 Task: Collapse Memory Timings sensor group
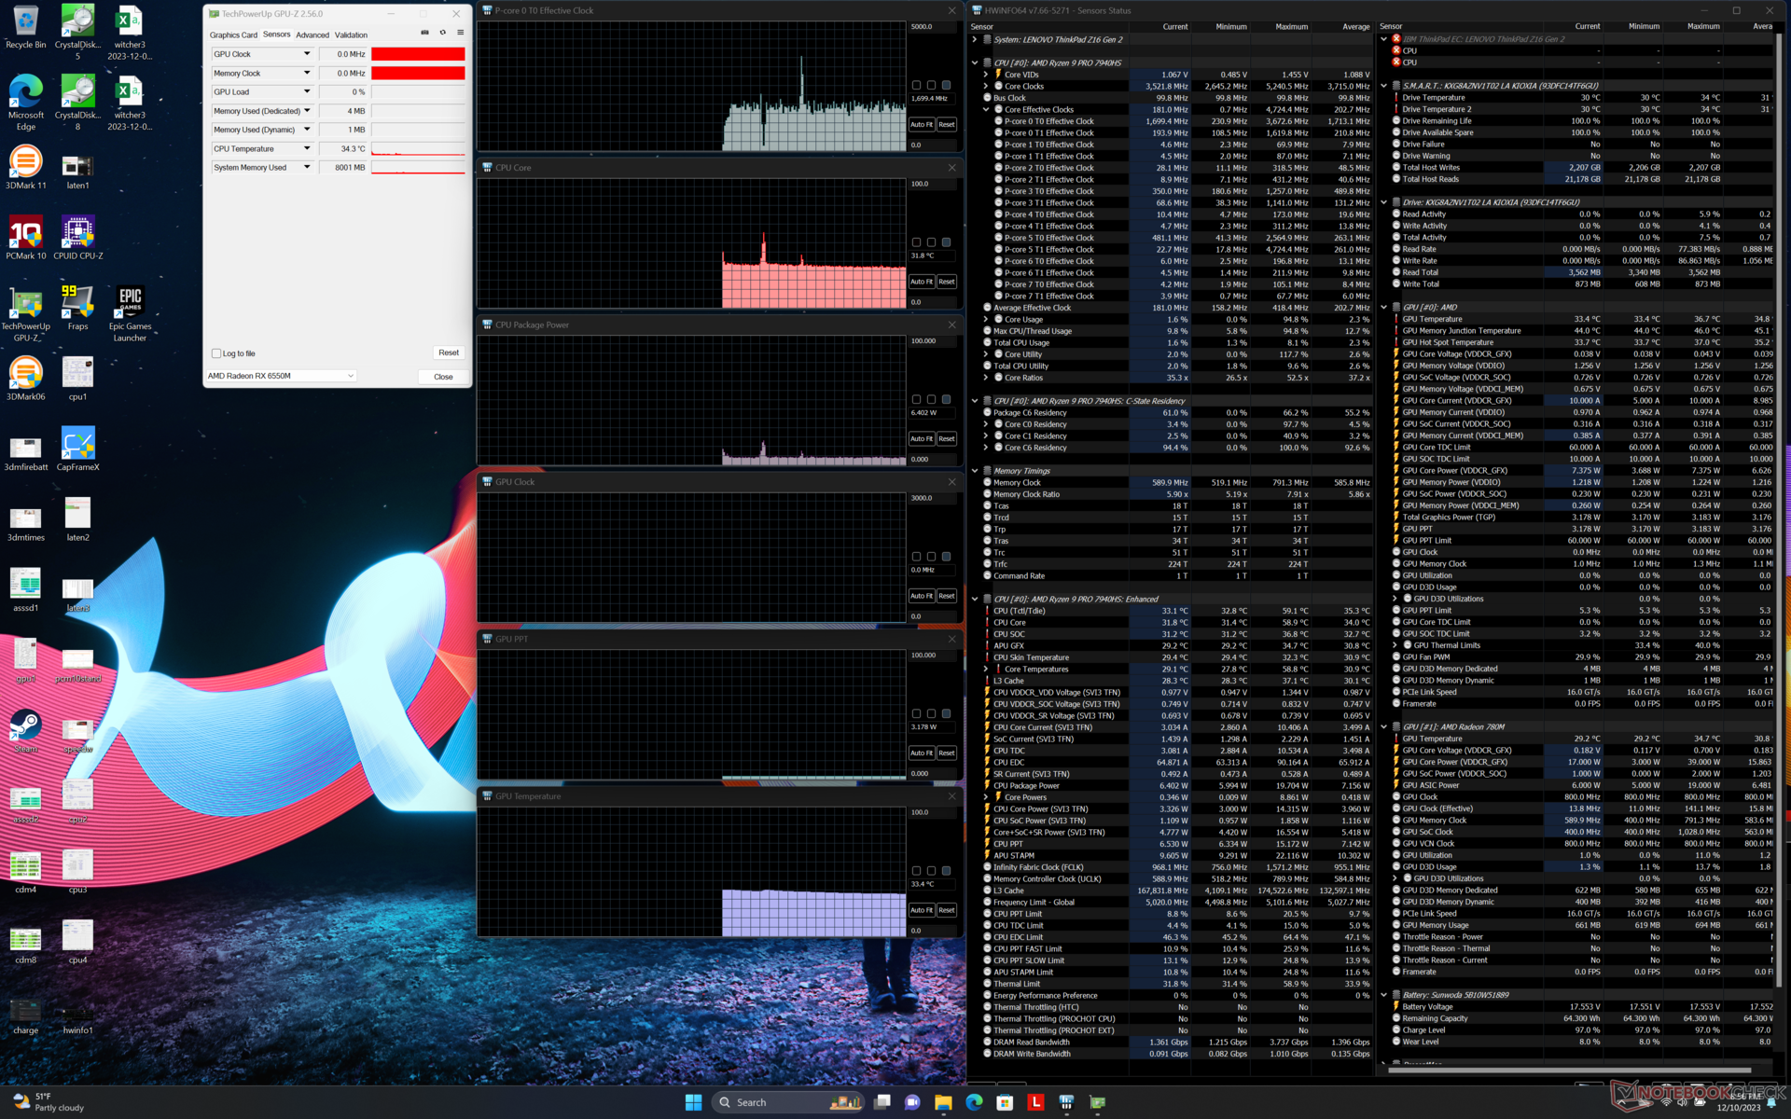tap(975, 471)
